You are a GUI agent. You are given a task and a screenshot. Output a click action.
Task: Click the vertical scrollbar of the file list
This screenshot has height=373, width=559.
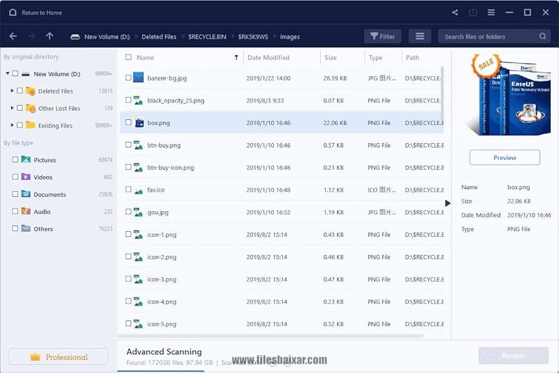442,93
